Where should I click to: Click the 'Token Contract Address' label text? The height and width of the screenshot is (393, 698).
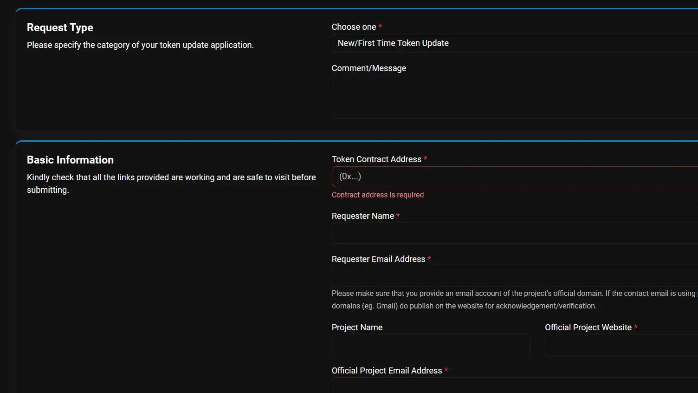pyautogui.click(x=376, y=159)
